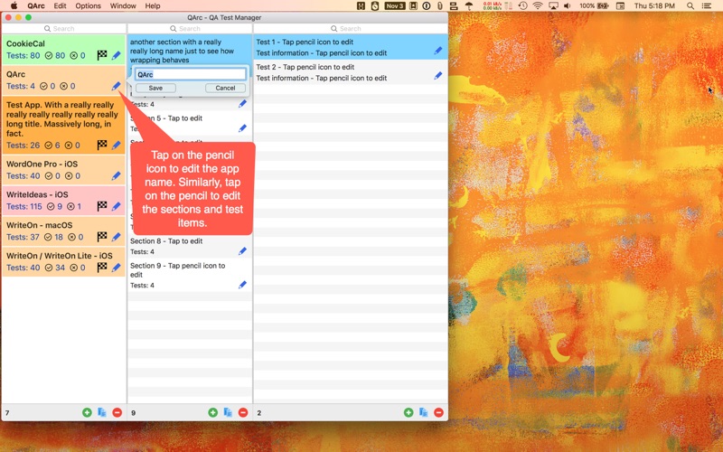Click the sections column Search field
The height and width of the screenshot is (452, 723).
(x=190, y=29)
